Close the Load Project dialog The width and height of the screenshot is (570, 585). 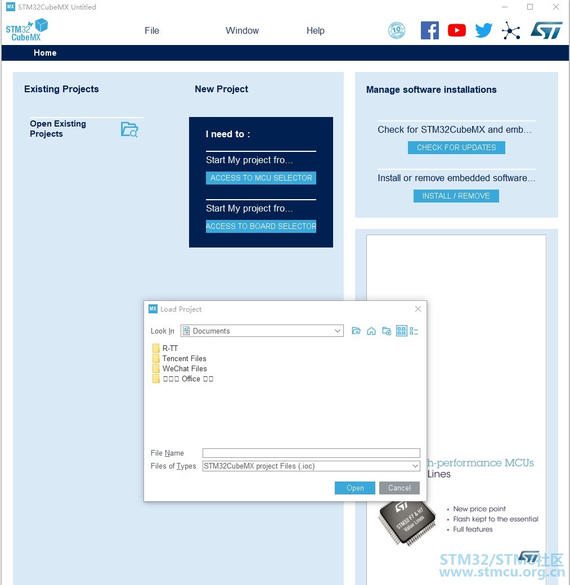pyautogui.click(x=418, y=309)
